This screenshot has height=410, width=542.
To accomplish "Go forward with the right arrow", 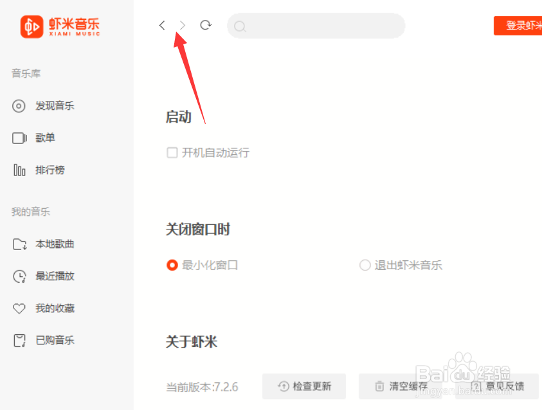I will (183, 25).
